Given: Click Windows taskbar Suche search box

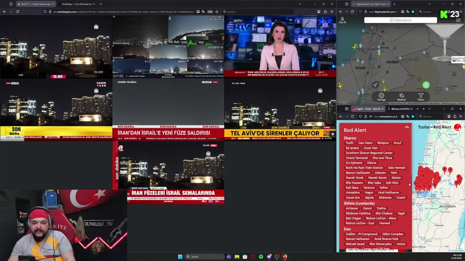Looking at the screenshot, I should [x=205, y=257].
